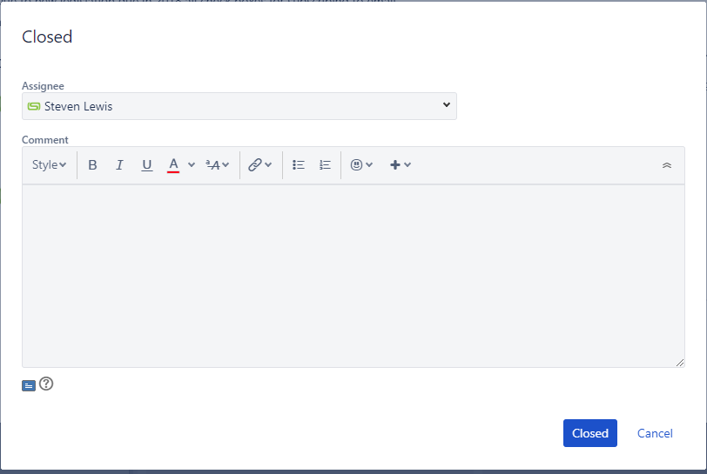Cancel the Closed dialog

point(655,433)
